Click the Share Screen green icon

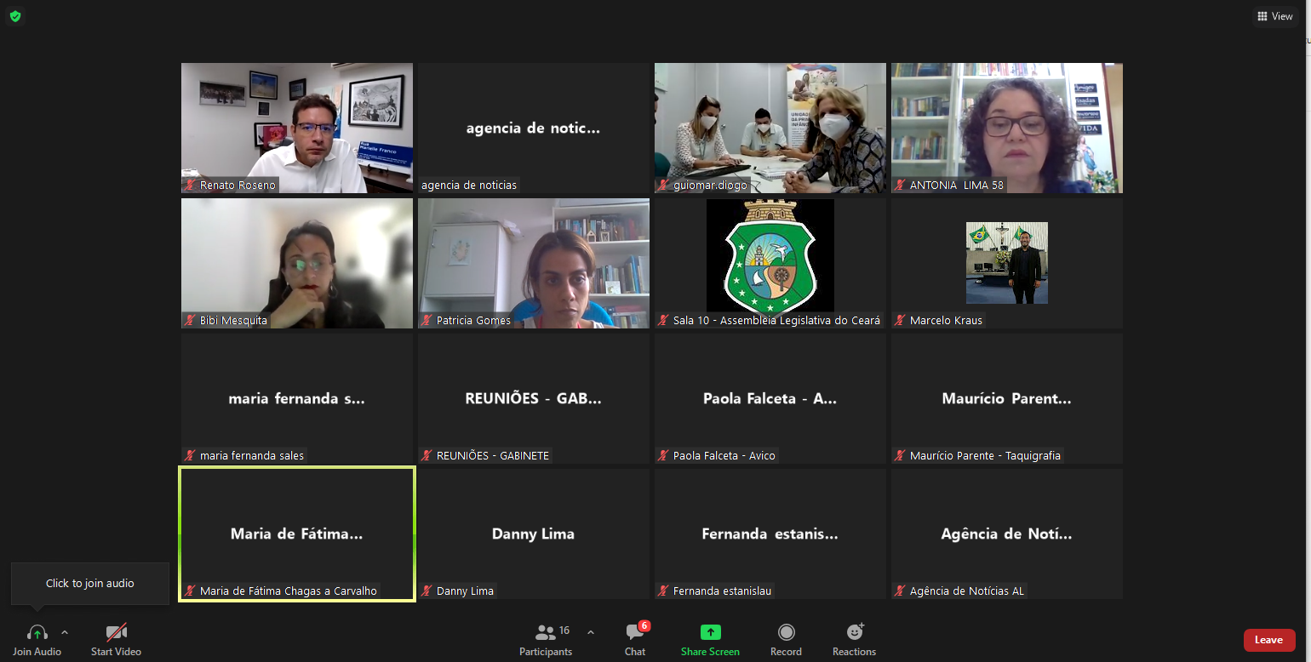point(710,632)
